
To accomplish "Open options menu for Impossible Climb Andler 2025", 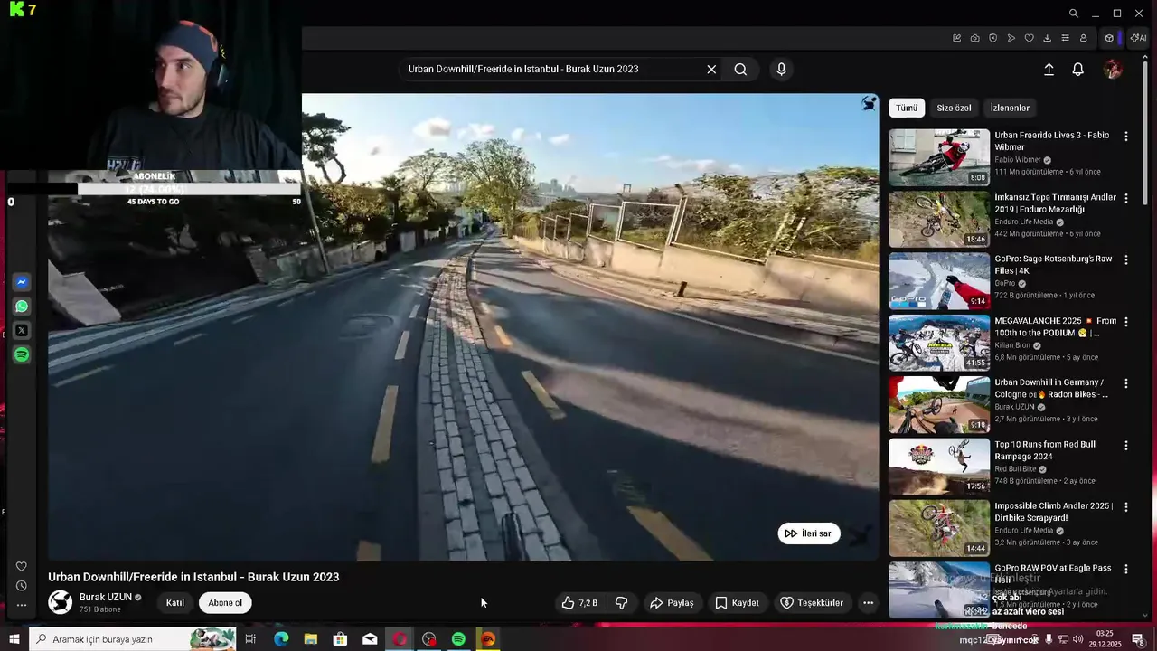I will pos(1125,507).
